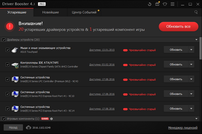Viewport: 202px width, 134px height.
Task: Click the search magnifier icon
Action: click(196, 12)
